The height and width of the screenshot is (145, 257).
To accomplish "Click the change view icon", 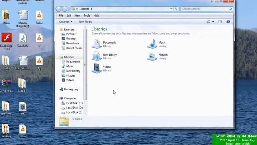I will pyautogui.click(x=208, y=21).
